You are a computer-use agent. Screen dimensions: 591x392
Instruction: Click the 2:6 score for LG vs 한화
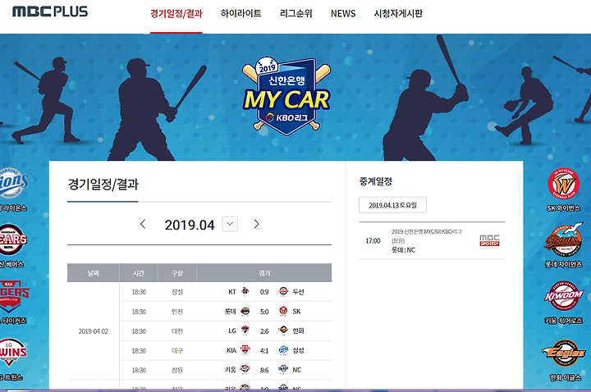[264, 331]
